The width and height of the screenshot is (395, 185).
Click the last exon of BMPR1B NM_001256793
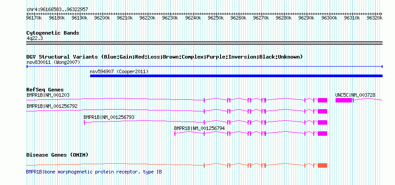(323, 122)
